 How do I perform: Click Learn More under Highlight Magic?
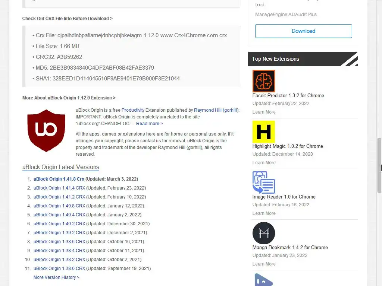click(264, 163)
